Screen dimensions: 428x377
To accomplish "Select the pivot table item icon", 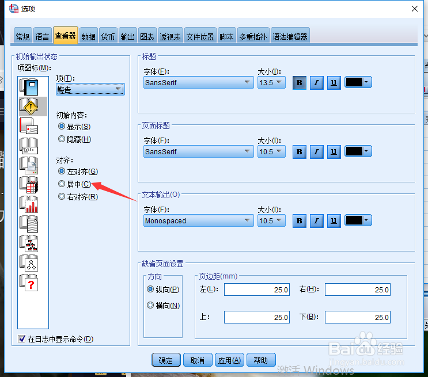I will 29,185.
